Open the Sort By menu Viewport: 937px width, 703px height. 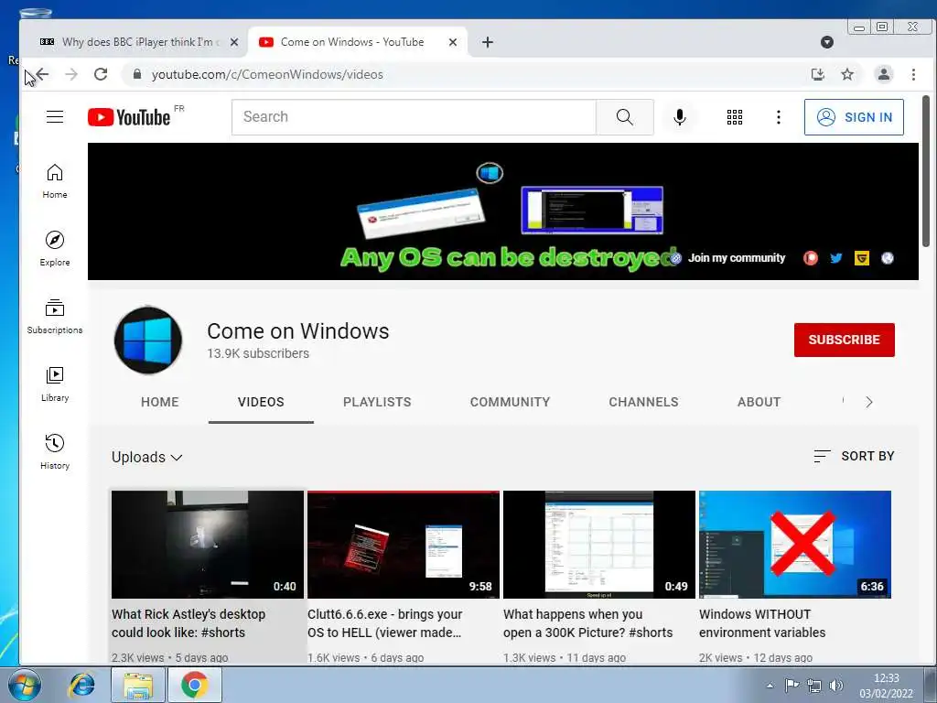pyautogui.click(x=854, y=456)
